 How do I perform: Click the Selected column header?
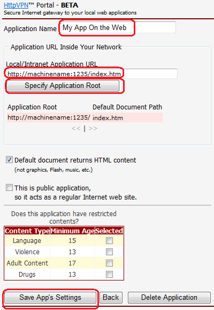tap(109, 231)
